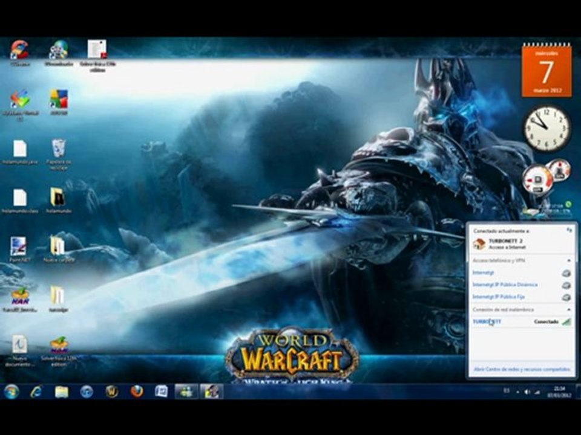Open the blue media player taskbar icon
This screenshot has width=581, height=435.
point(87,391)
